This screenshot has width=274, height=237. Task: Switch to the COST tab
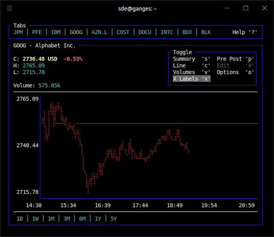click(123, 33)
